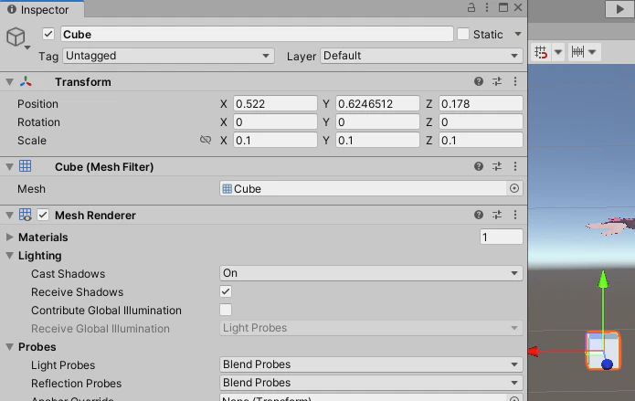Enable the Static checkbox
The width and height of the screenshot is (635, 401).
click(463, 34)
